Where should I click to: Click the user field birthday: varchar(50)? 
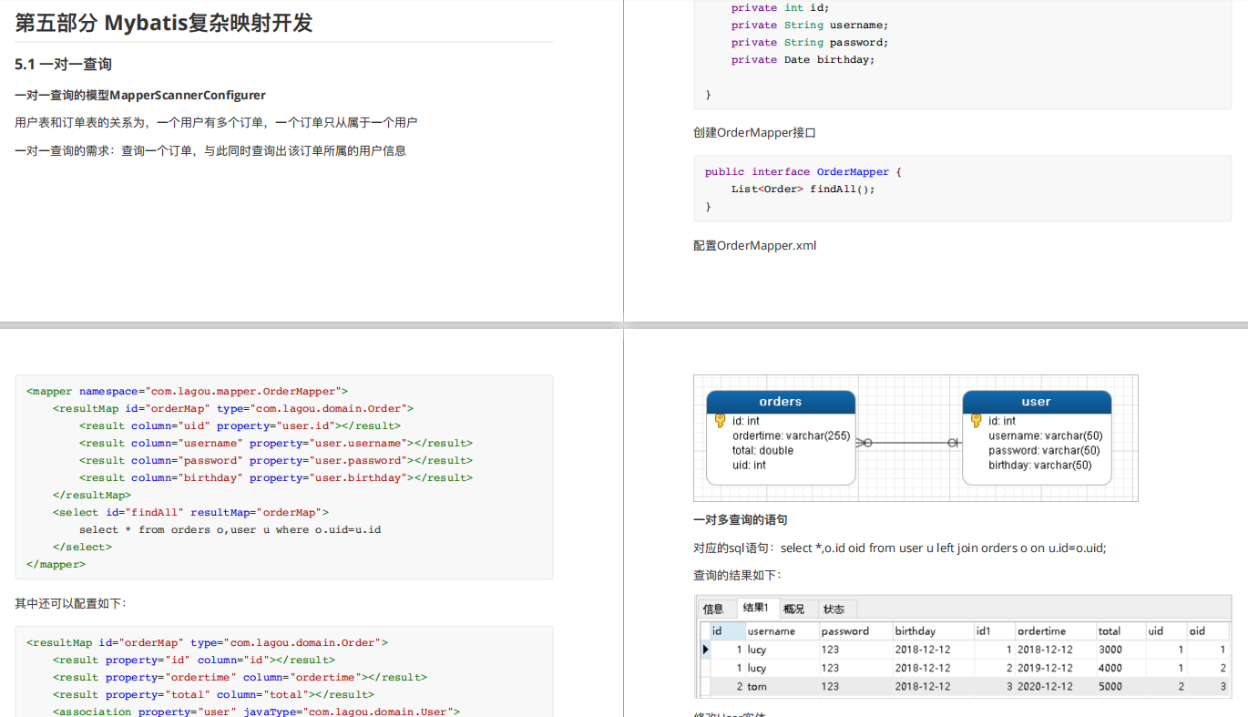point(1039,465)
